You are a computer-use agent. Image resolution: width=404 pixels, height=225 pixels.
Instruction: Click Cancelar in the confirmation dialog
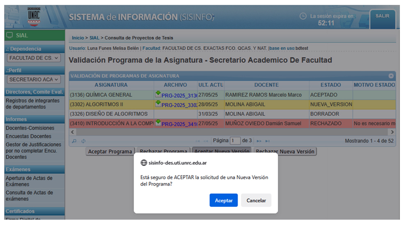click(256, 200)
